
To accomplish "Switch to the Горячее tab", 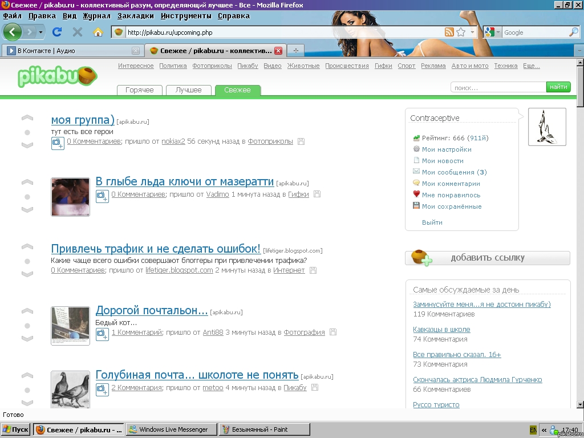I will click(x=139, y=90).
